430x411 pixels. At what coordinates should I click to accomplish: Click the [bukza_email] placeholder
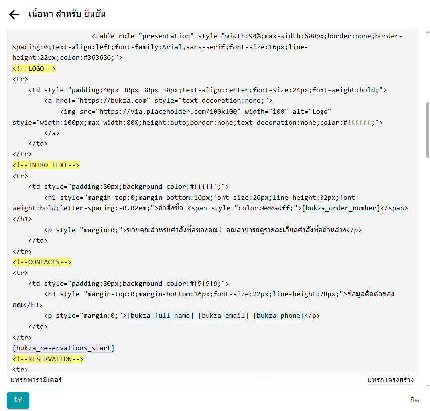pos(223,316)
